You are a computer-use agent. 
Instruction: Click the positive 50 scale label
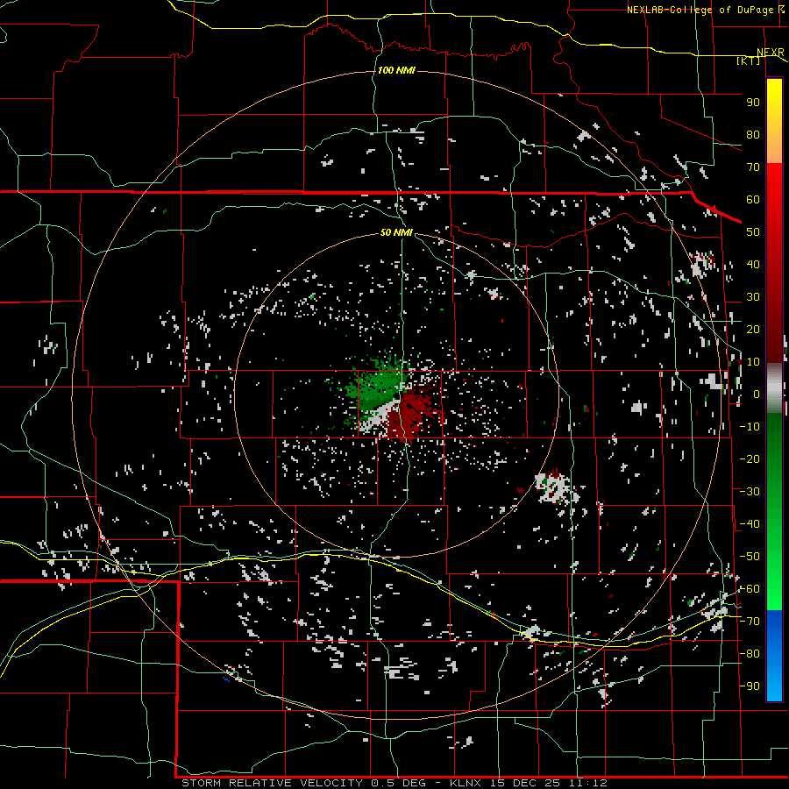[753, 232]
